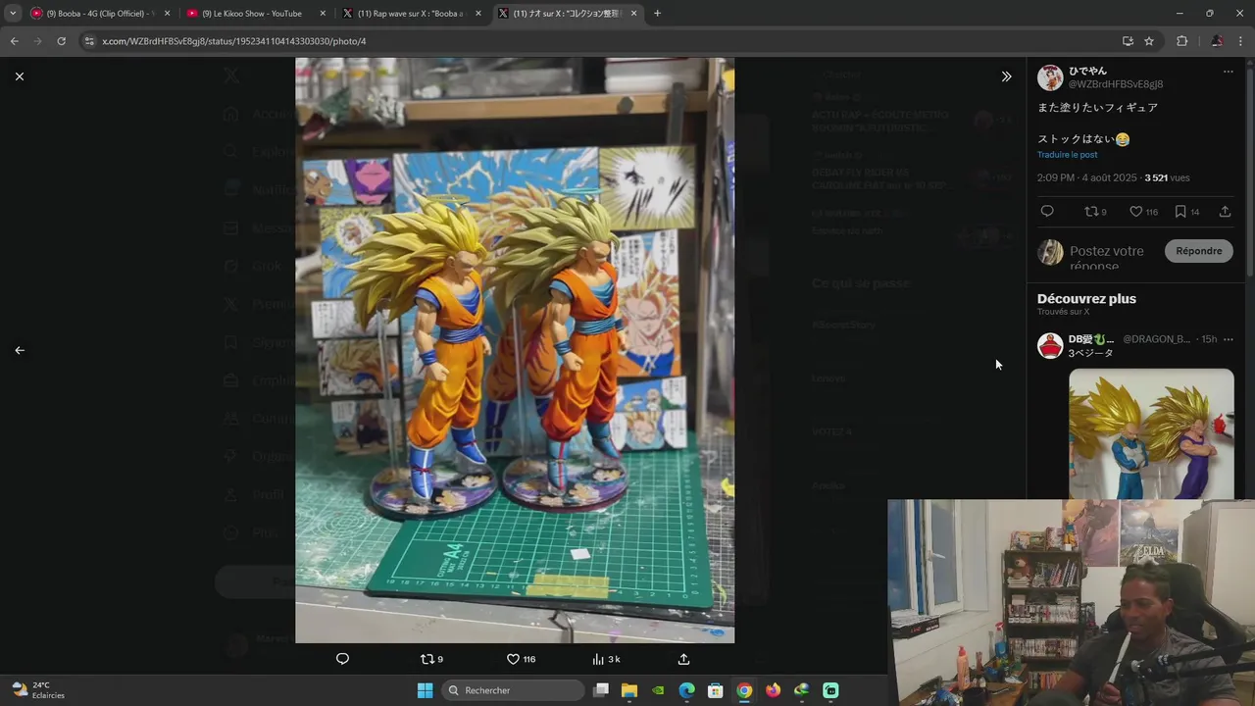Launch Microsoft Edge from taskbar
1255x706 pixels.
pyautogui.click(x=687, y=690)
